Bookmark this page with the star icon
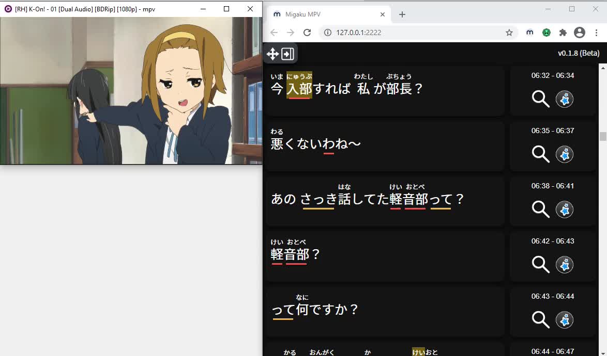The height and width of the screenshot is (356, 607). [x=509, y=33]
